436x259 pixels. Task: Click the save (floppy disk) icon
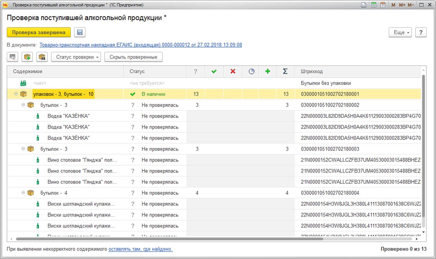pos(80,32)
